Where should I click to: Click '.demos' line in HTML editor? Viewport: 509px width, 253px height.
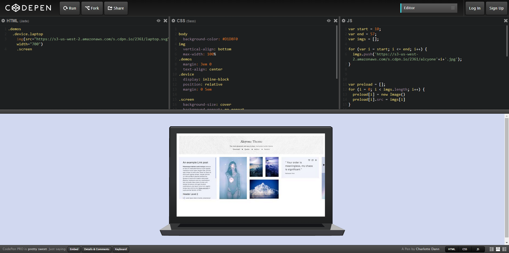(15, 29)
